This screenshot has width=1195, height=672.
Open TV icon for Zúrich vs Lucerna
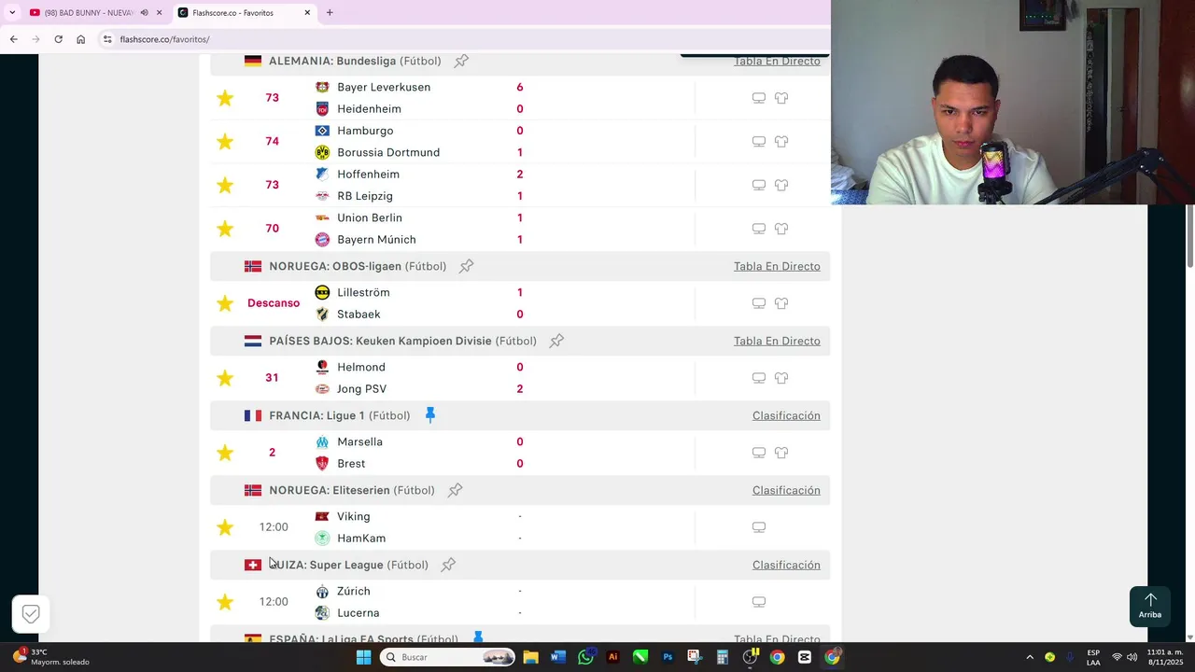click(759, 602)
